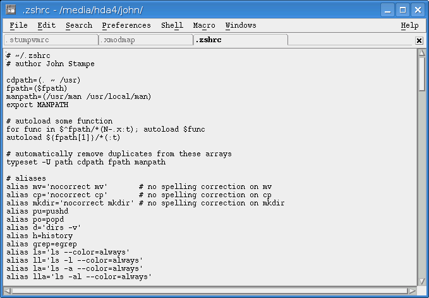Click the 'alias mv=' line

[139, 186]
